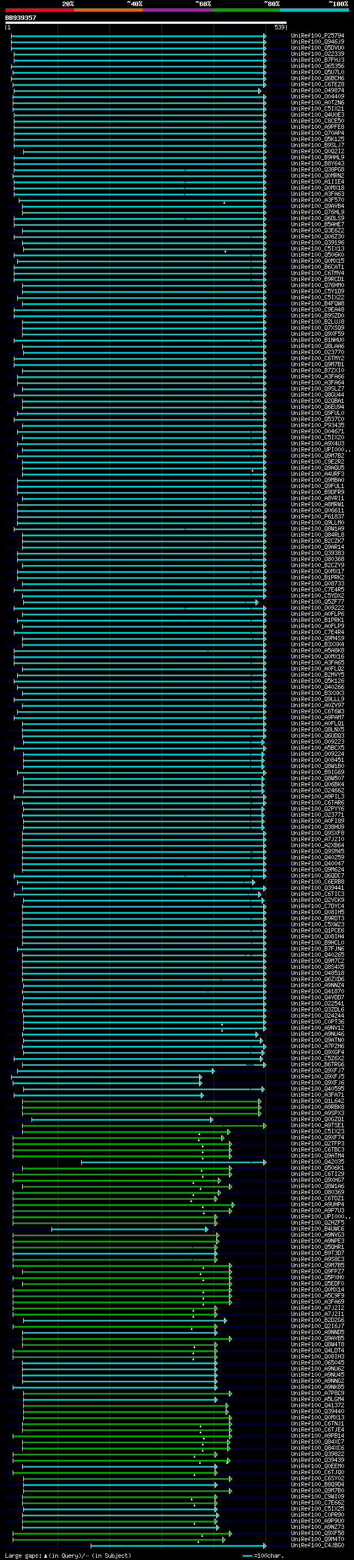This screenshot has width=354, height=1560.
Task: Select label UniRef100_C6ERB8
Action: coord(317,882)
